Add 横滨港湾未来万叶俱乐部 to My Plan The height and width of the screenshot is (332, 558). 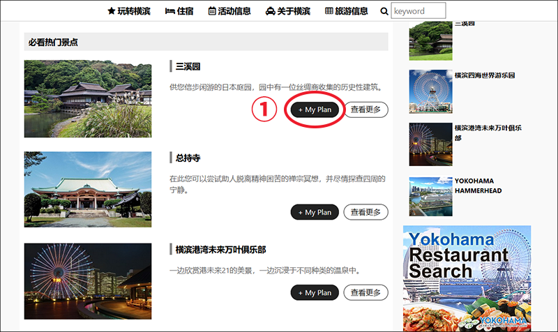point(315,293)
